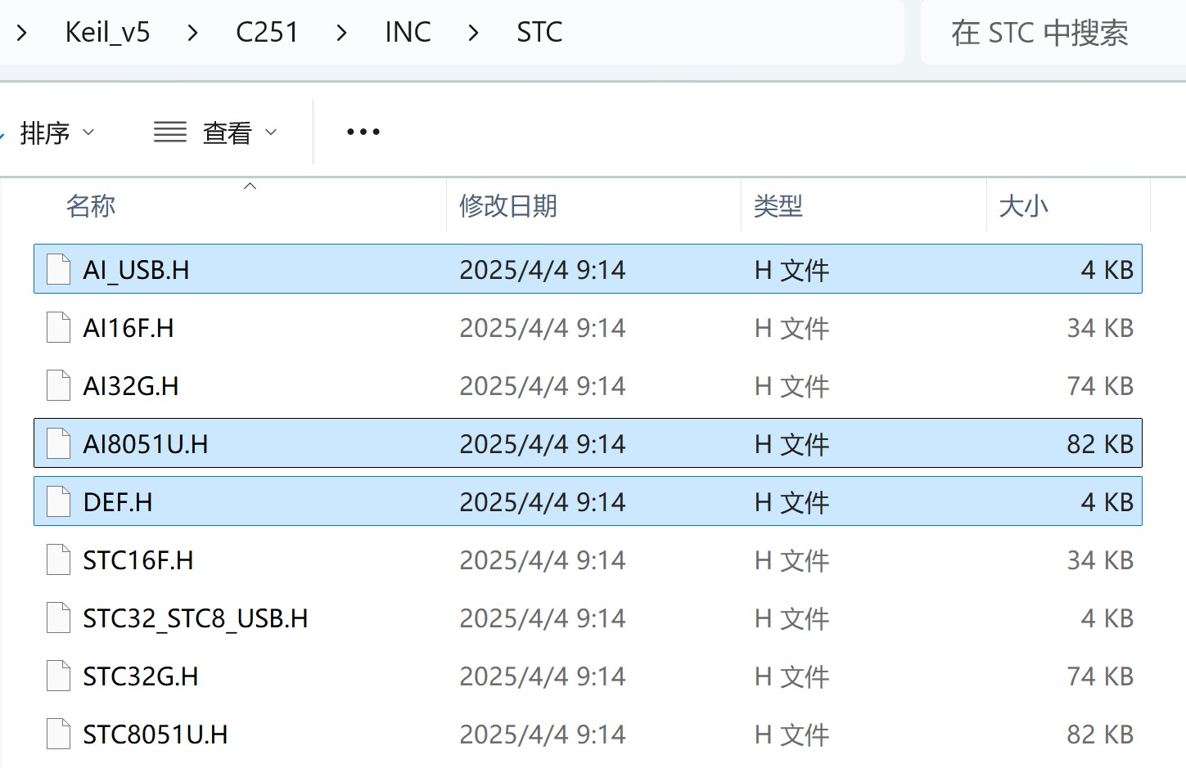This screenshot has width=1186, height=768.
Task: Select the file name STC8051U.H
Action: (156, 734)
